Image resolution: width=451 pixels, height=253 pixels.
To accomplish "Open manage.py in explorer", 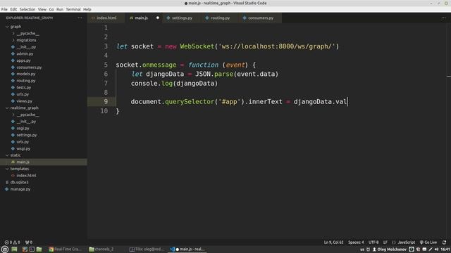I will pyautogui.click(x=20, y=189).
